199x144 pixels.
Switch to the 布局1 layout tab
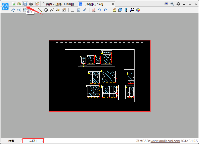(x=33, y=141)
